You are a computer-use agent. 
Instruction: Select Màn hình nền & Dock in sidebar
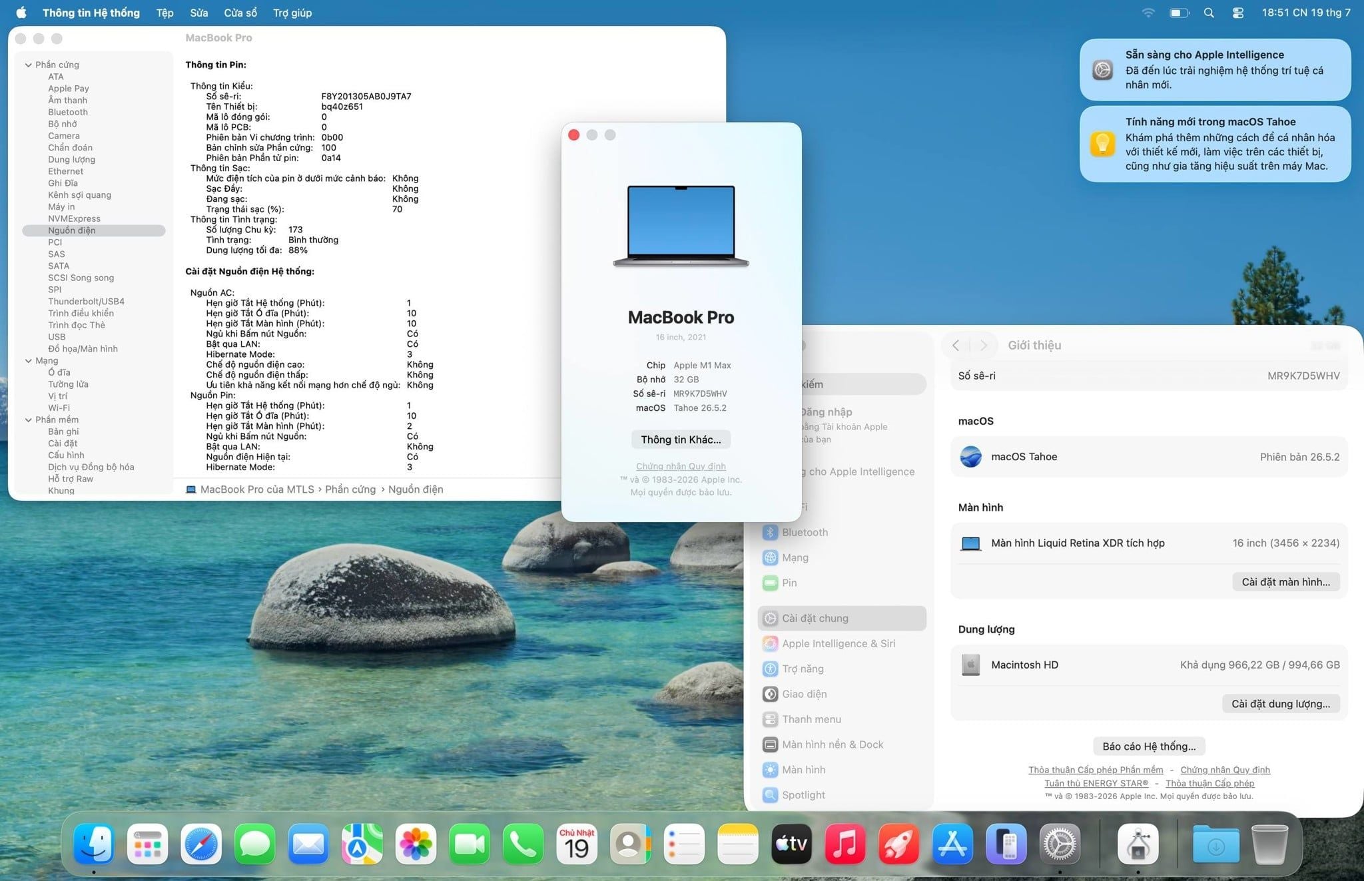[843, 744]
